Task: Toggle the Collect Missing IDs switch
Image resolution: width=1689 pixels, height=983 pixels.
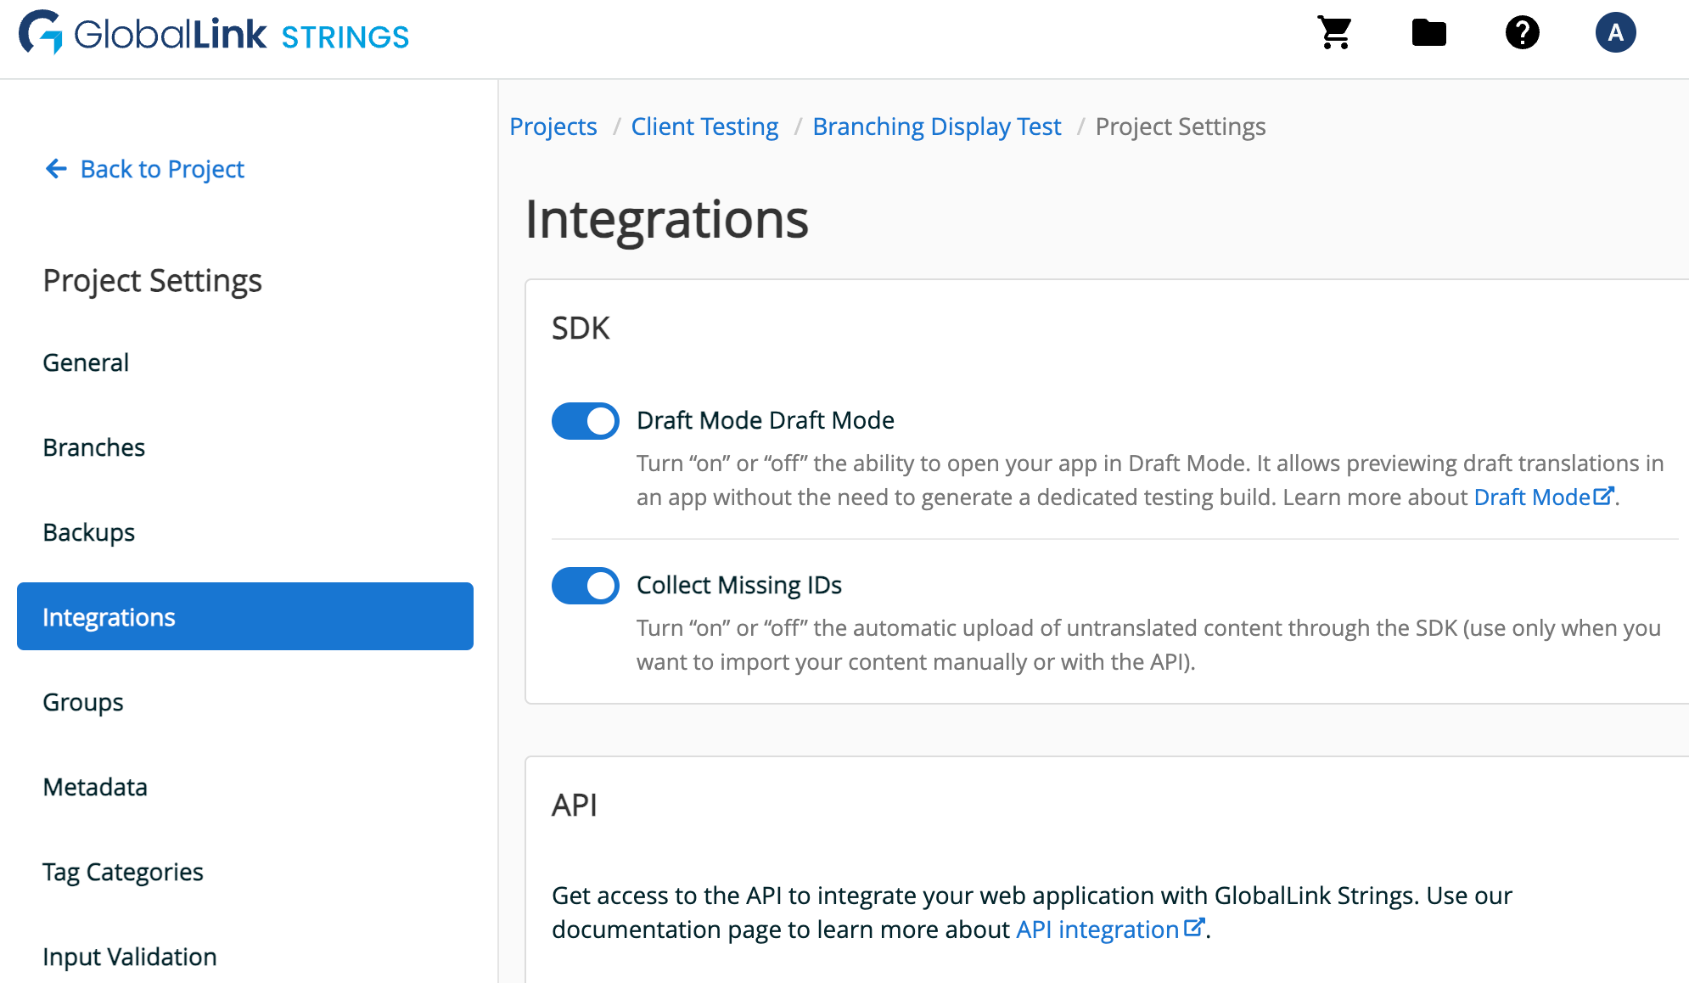Action: [x=586, y=586]
